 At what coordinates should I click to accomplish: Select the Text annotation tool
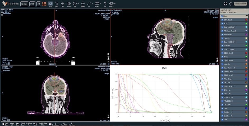(105, 4)
